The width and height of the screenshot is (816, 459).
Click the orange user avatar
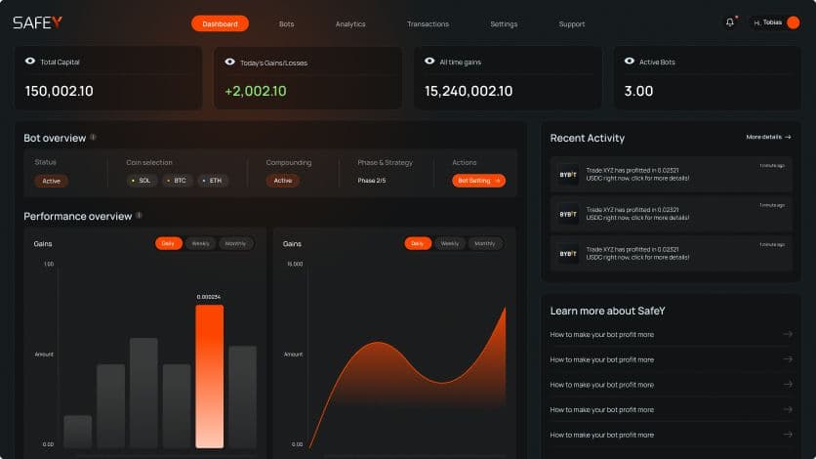[793, 22]
